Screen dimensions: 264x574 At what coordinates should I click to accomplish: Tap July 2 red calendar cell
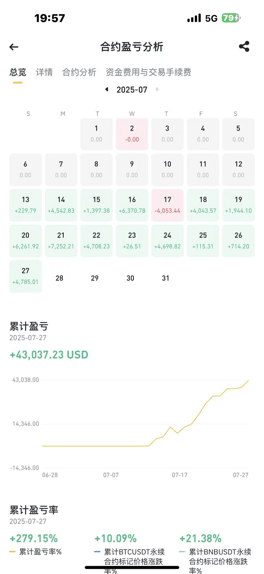[x=132, y=134]
